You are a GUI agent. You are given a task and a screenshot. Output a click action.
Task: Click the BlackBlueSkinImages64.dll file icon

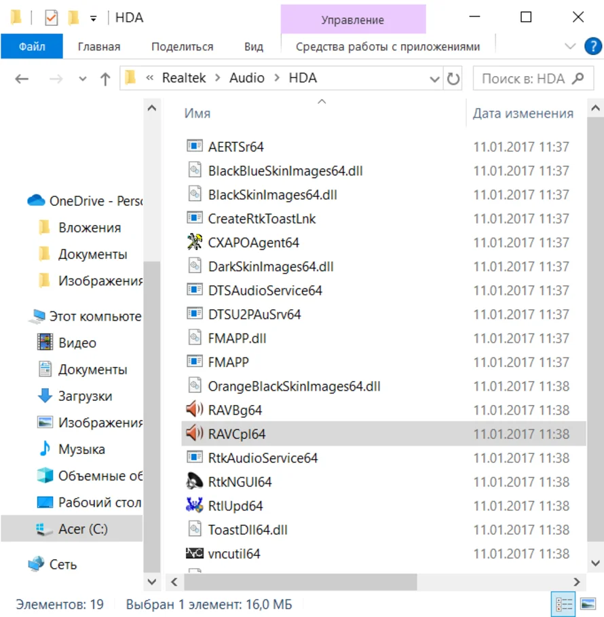pyautogui.click(x=195, y=171)
